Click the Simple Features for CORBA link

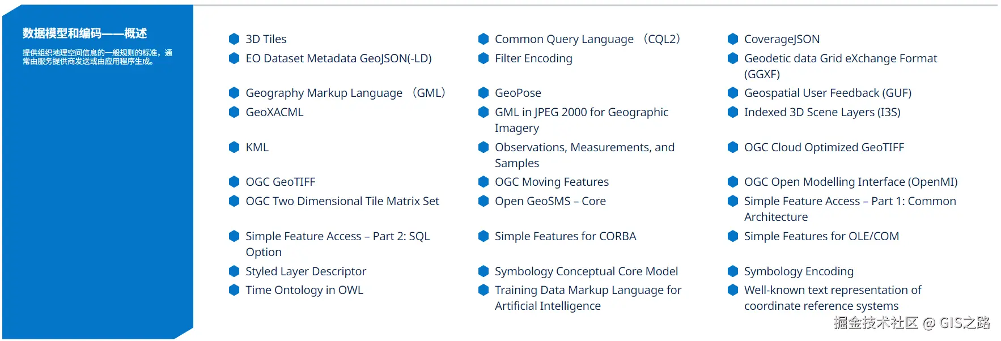coord(565,236)
